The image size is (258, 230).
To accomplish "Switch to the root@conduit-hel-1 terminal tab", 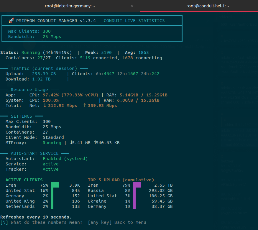I will click(x=208, y=6).
